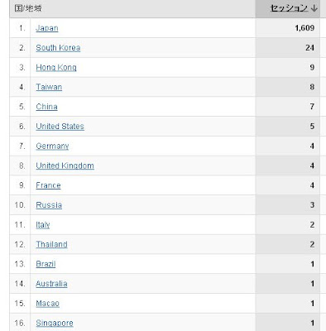
Task: Open the South Korea link
Action: 58,48
